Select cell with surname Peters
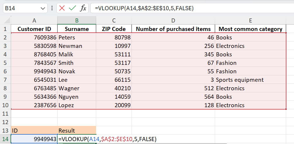 (77, 37)
